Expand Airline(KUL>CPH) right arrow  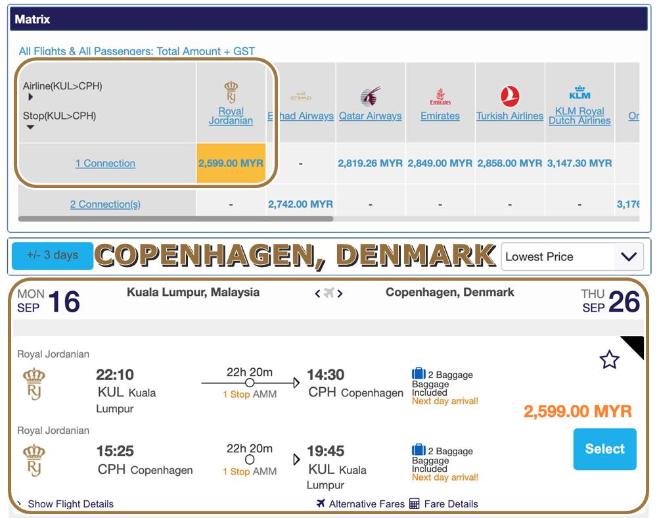(x=31, y=97)
